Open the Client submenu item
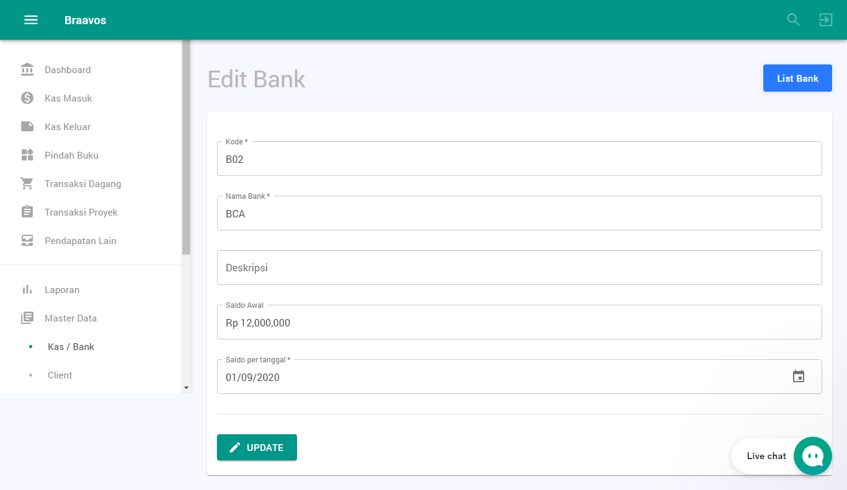The image size is (847, 490). tap(60, 375)
